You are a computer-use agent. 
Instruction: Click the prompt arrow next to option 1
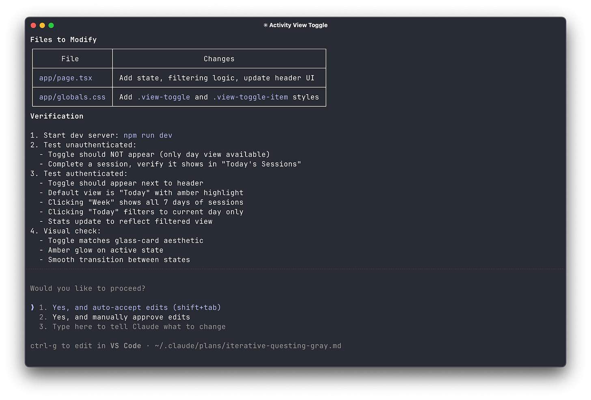point(32,307)
